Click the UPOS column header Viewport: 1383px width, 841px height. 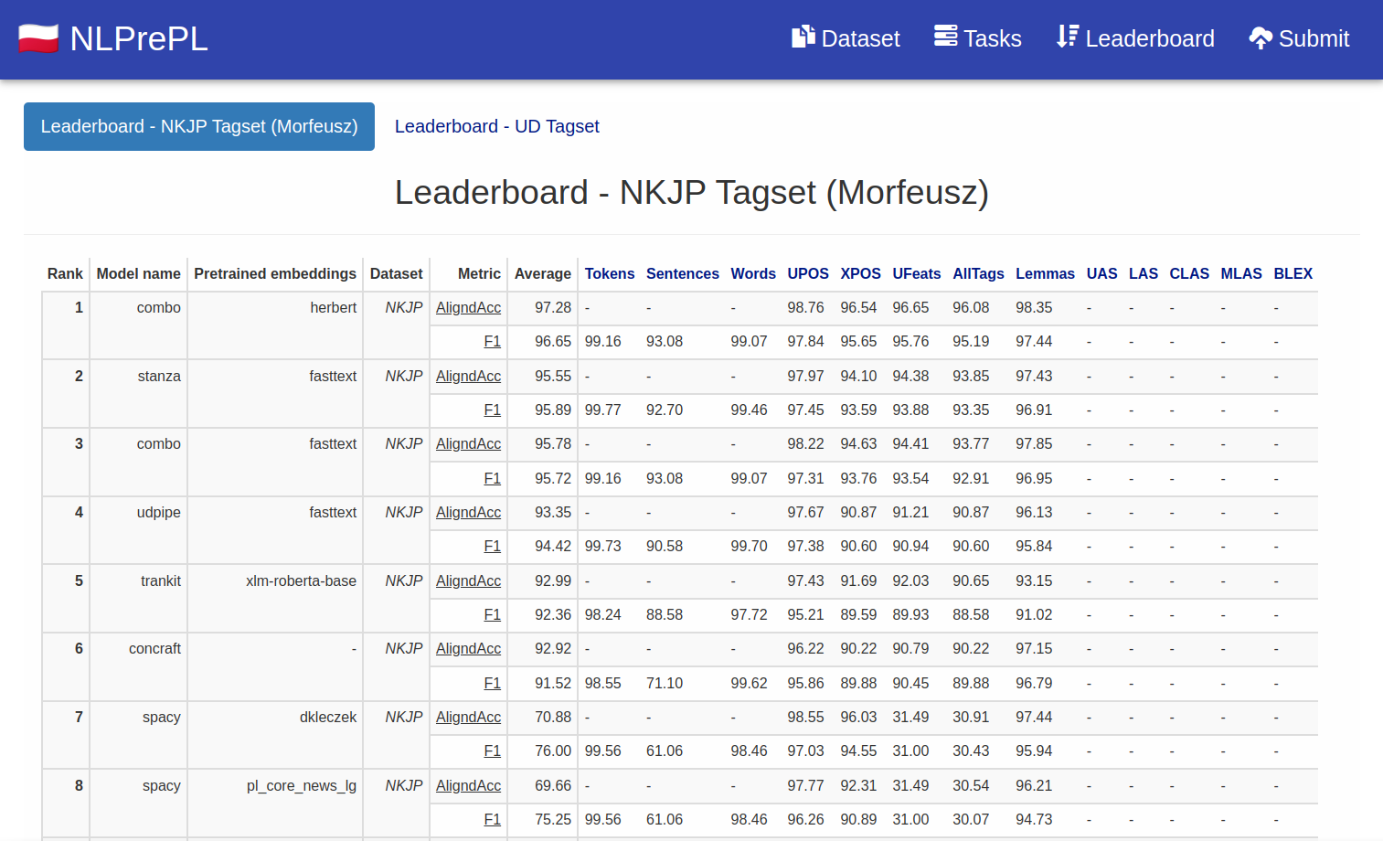[808, 273]
